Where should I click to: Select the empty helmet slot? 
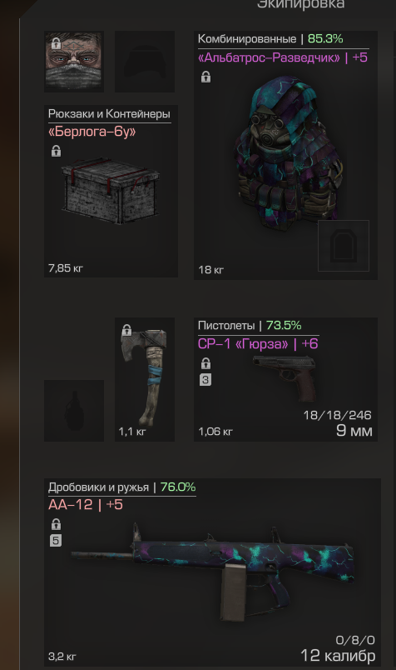click(x=145, y=62)
